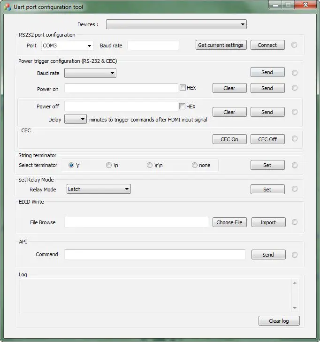This screenshot has width=320, height=342.
Task: Click the Power off command field
Action: (121, 106)
